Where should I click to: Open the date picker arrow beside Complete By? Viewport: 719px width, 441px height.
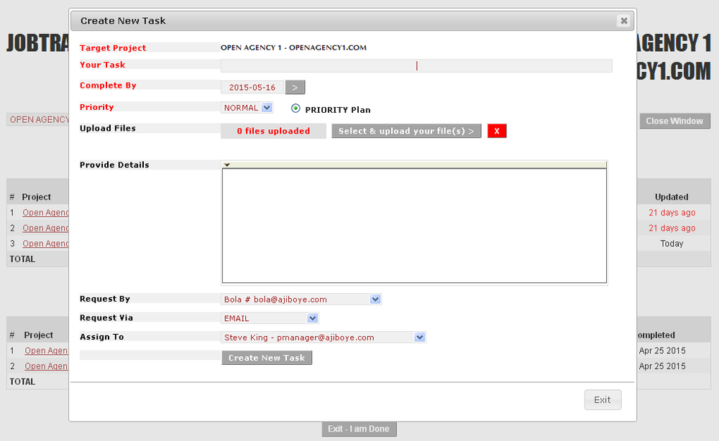point(295,86)
